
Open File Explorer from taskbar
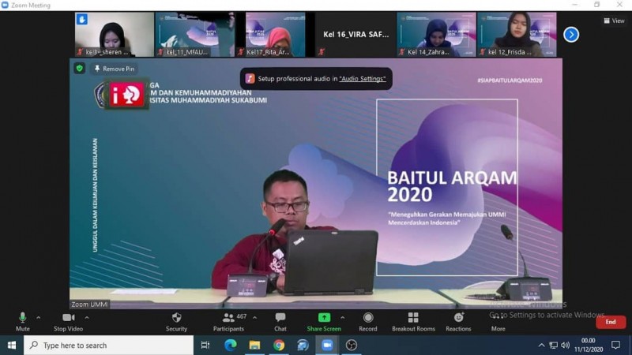point(254,345)
